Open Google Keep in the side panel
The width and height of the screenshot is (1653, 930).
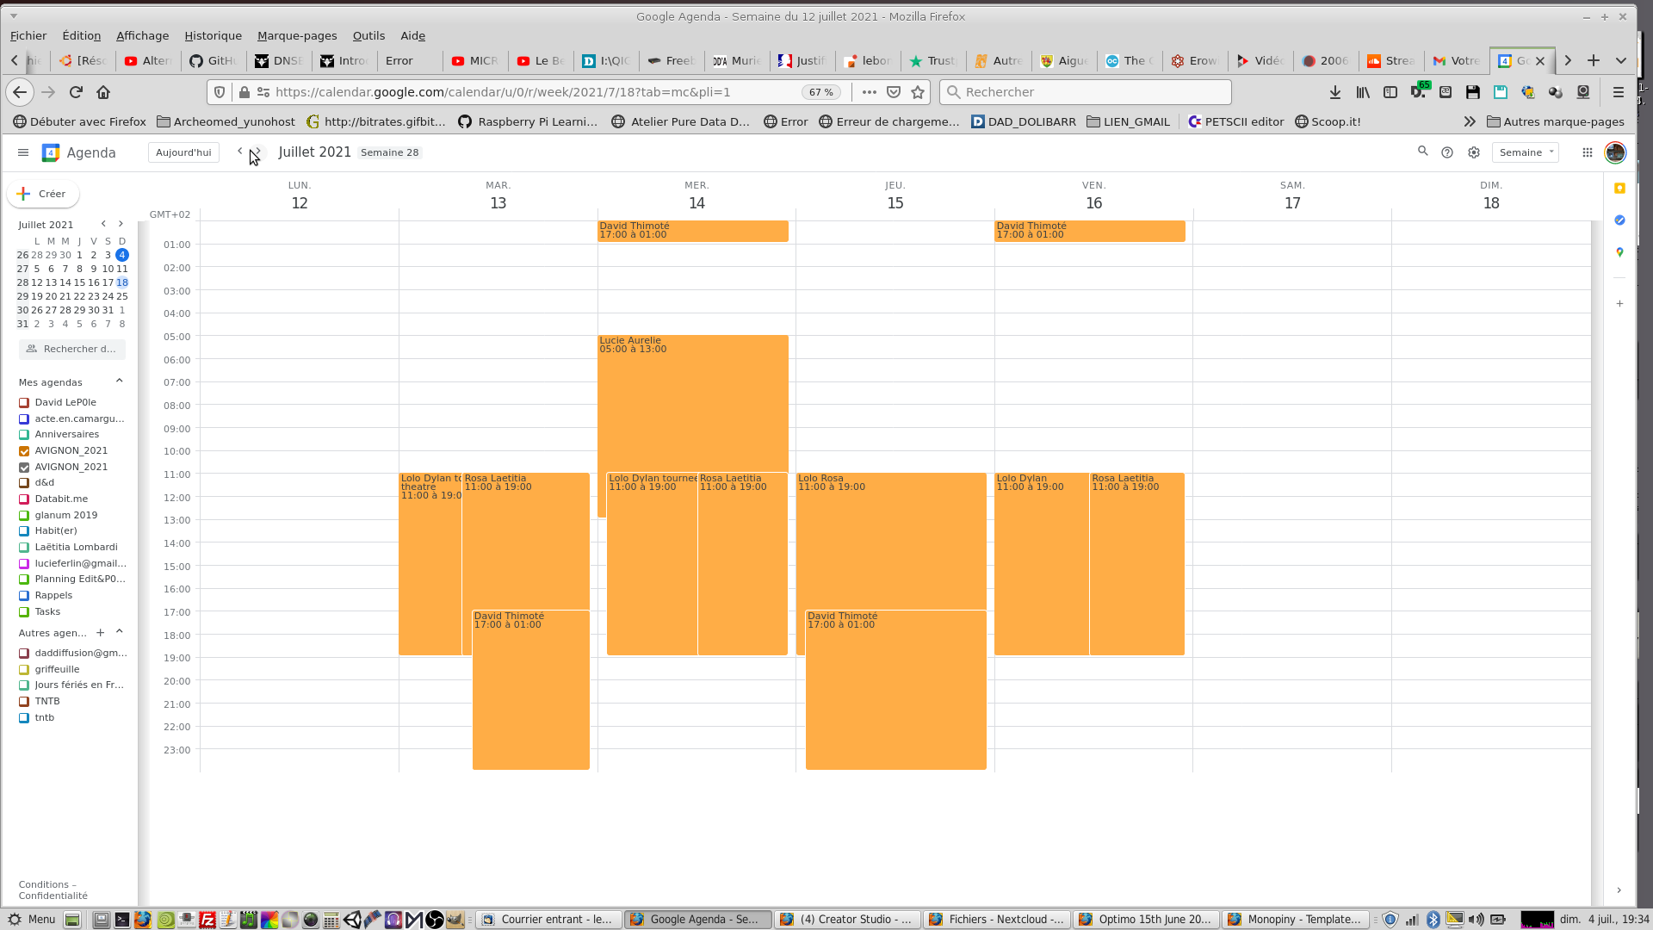(x=1619, y=189)
